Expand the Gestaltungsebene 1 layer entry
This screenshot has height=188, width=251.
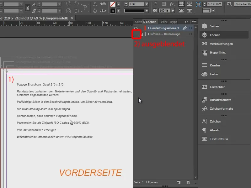point(148,28)
